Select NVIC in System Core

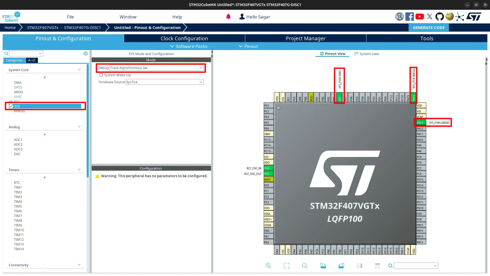(x=18, y=97)
